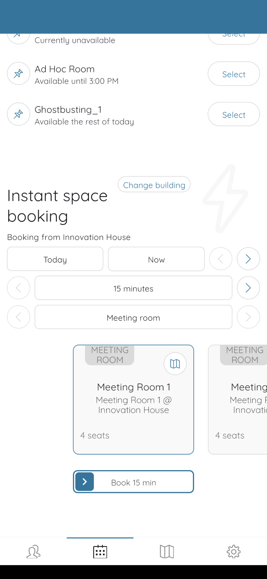The image size is (267, 579).
Task: Tap the arrow icon on Book 15 min
Action: pyautogui.click(x=85, y=482)
